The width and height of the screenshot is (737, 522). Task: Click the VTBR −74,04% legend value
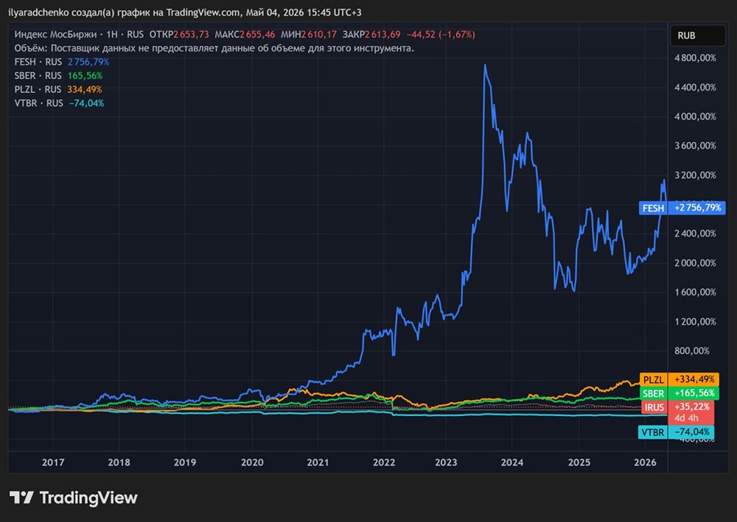86,103
